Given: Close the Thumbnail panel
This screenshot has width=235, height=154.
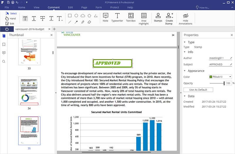Looking at the screenshot, I should point(52,35).
